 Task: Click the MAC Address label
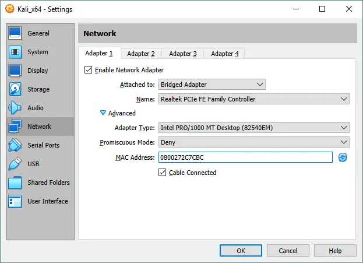[x=135, y=157]
